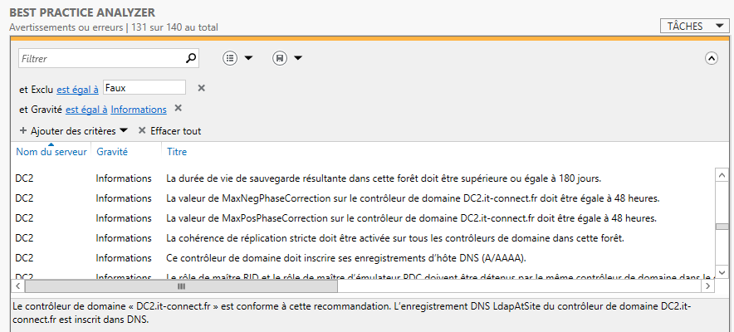Click the vertical scrollbar down arrow
The height and width of the screenshot is (332, 734).
[722, 271]
